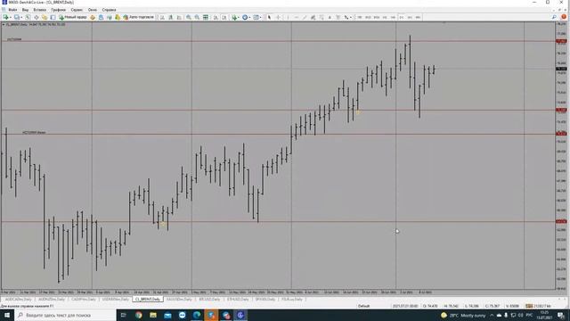
Task: Zoom out of the chart
Action: click(197, 17)
